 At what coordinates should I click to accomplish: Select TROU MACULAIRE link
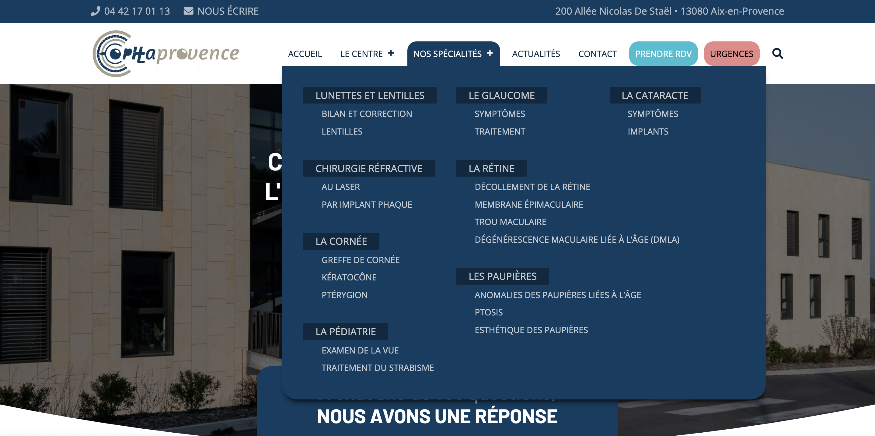click(510, 222)
